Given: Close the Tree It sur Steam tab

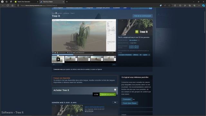Looking at the screenshot, I should [x=63, y=2].
